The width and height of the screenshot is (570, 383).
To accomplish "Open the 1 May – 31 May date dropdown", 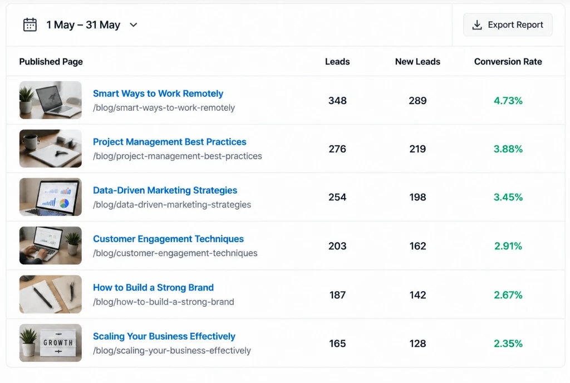I will 81,24.
